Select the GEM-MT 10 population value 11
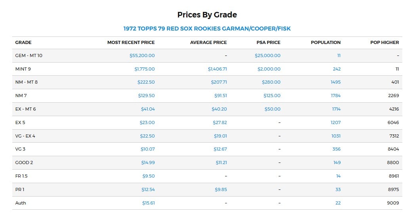Image resolution: width=417 pixels, height=218 pixels. 339,55
